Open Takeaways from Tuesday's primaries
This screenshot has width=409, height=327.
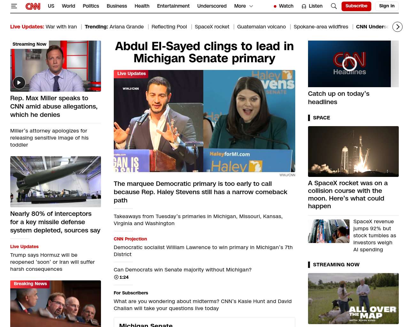198,220
